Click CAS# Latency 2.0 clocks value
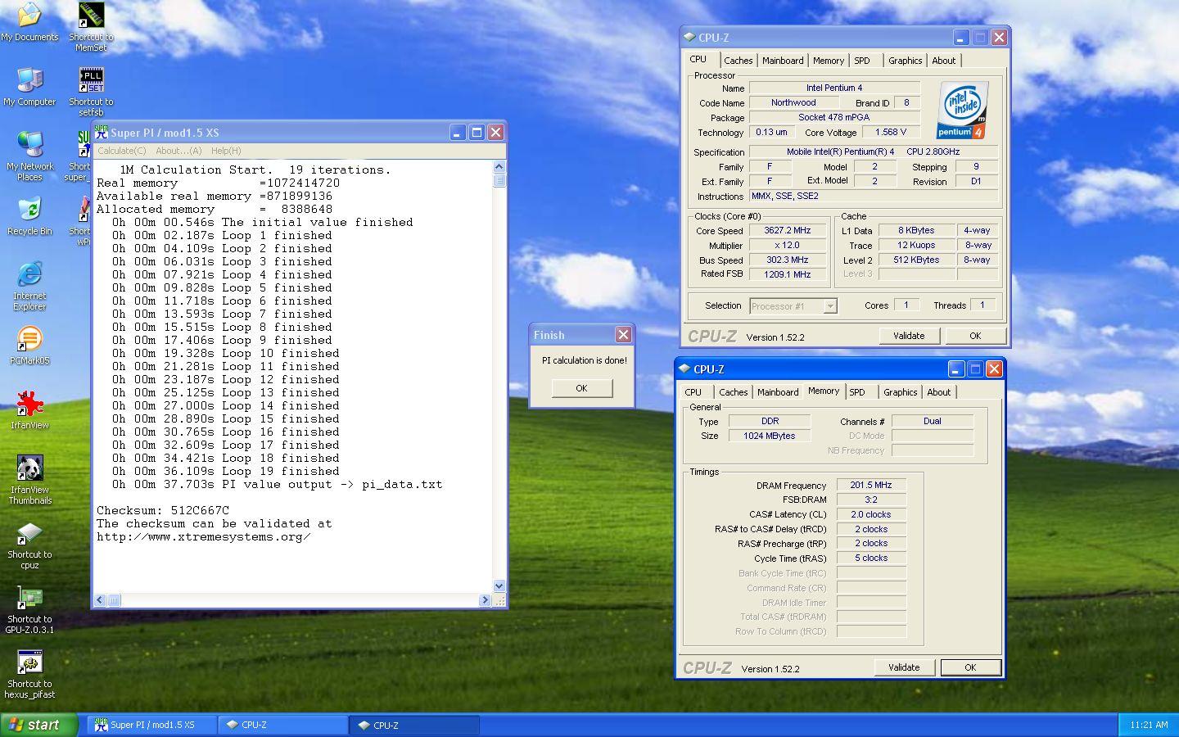1179x737 pixels. [871, 515]
